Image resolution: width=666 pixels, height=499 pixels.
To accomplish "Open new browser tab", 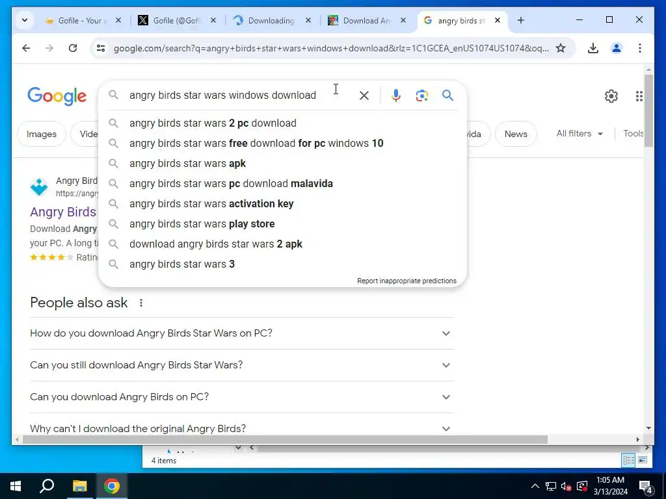I will [x=521, y=20].
